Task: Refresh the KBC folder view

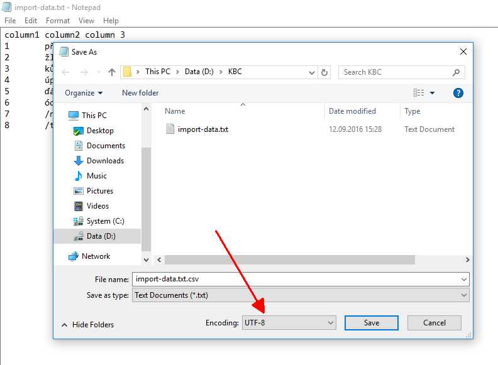Action: click(x=324, y=72)
